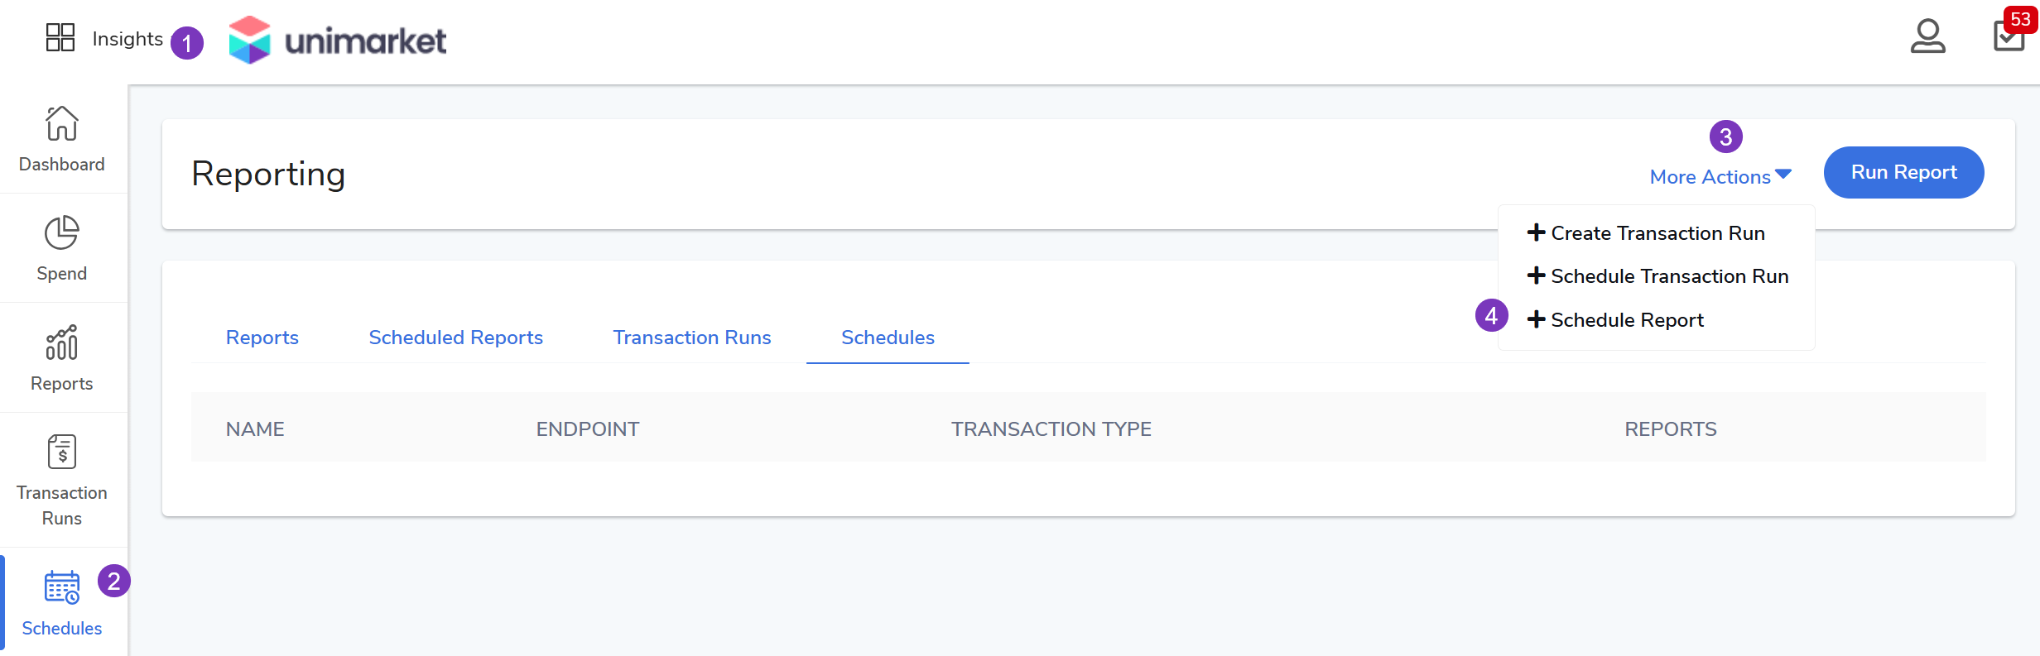The height and width of the screenshot is (656, 2040).
Task: Click the Reports bar chart icon
Action: (x=62, y=342)
